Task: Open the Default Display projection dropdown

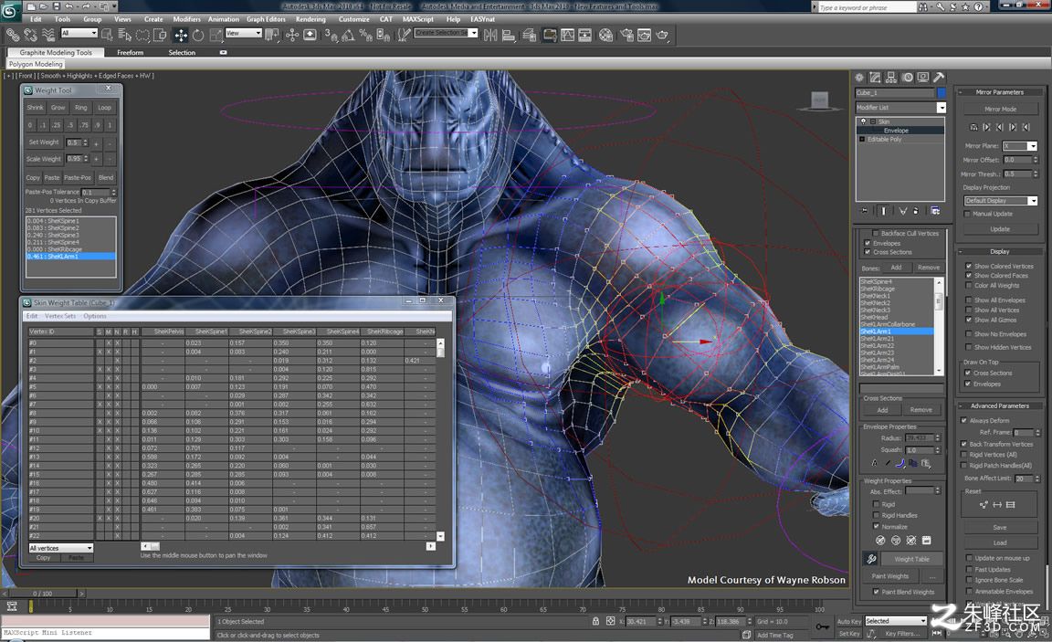Action: 1000,201
